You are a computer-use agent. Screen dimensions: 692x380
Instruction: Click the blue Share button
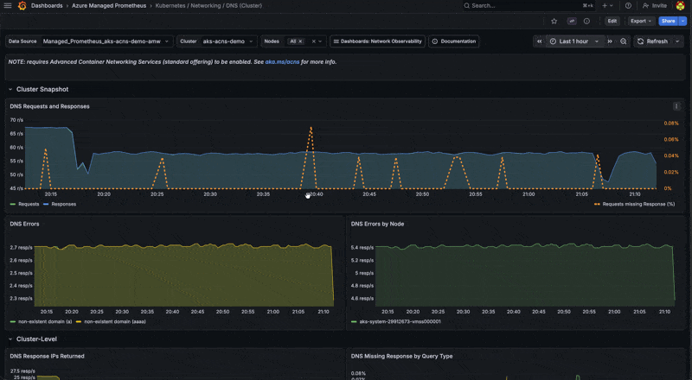pyautogui.click(x=668, y=22)
